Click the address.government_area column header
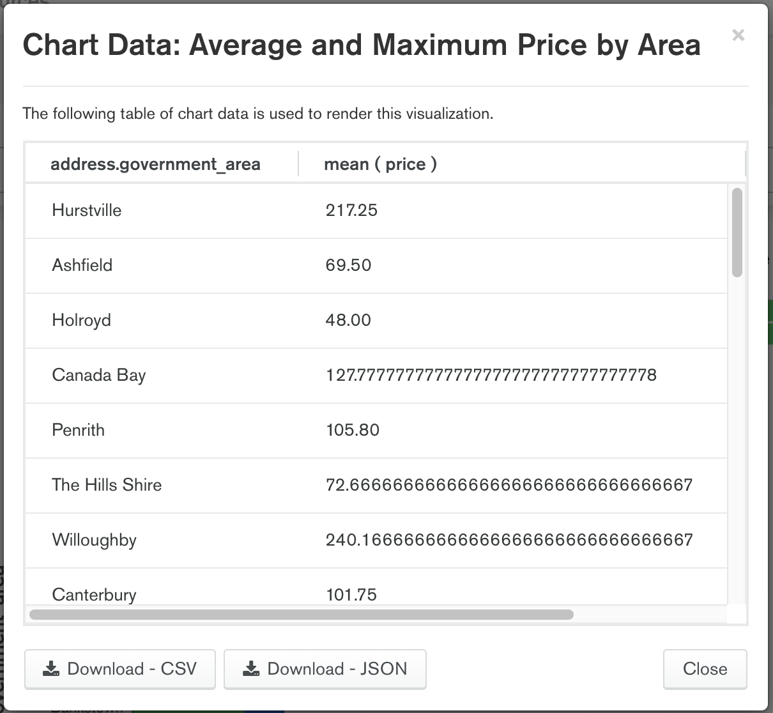The image size is (773, 713). click(x=155, y=164)
